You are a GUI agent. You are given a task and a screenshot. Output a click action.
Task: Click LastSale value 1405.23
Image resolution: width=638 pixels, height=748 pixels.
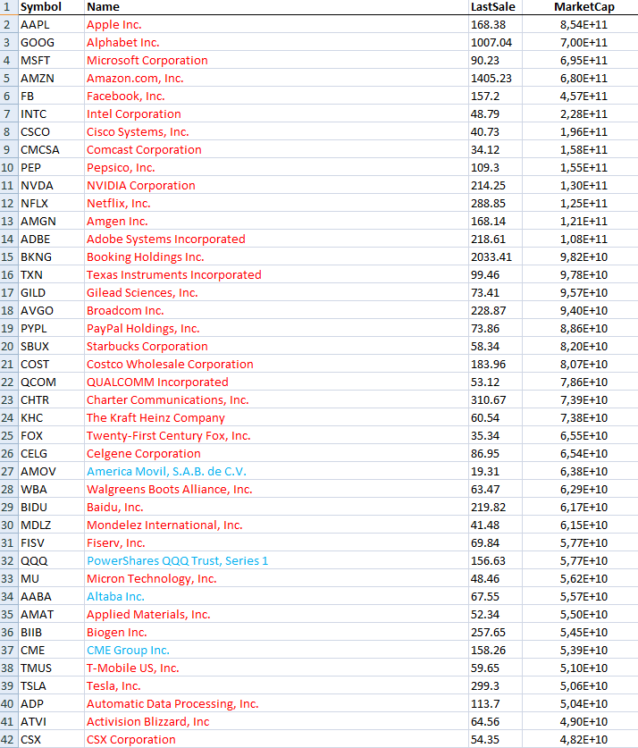coord(495,79)
